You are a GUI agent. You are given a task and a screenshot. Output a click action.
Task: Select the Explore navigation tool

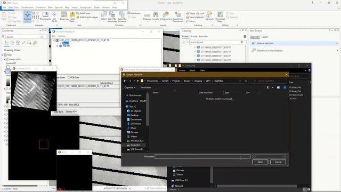point(27,17)
